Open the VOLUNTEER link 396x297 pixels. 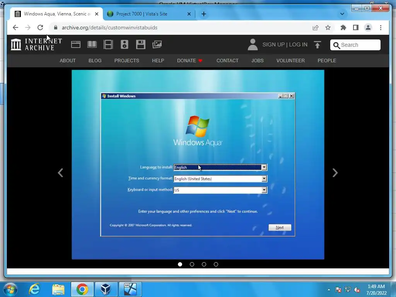pos(290,61)
